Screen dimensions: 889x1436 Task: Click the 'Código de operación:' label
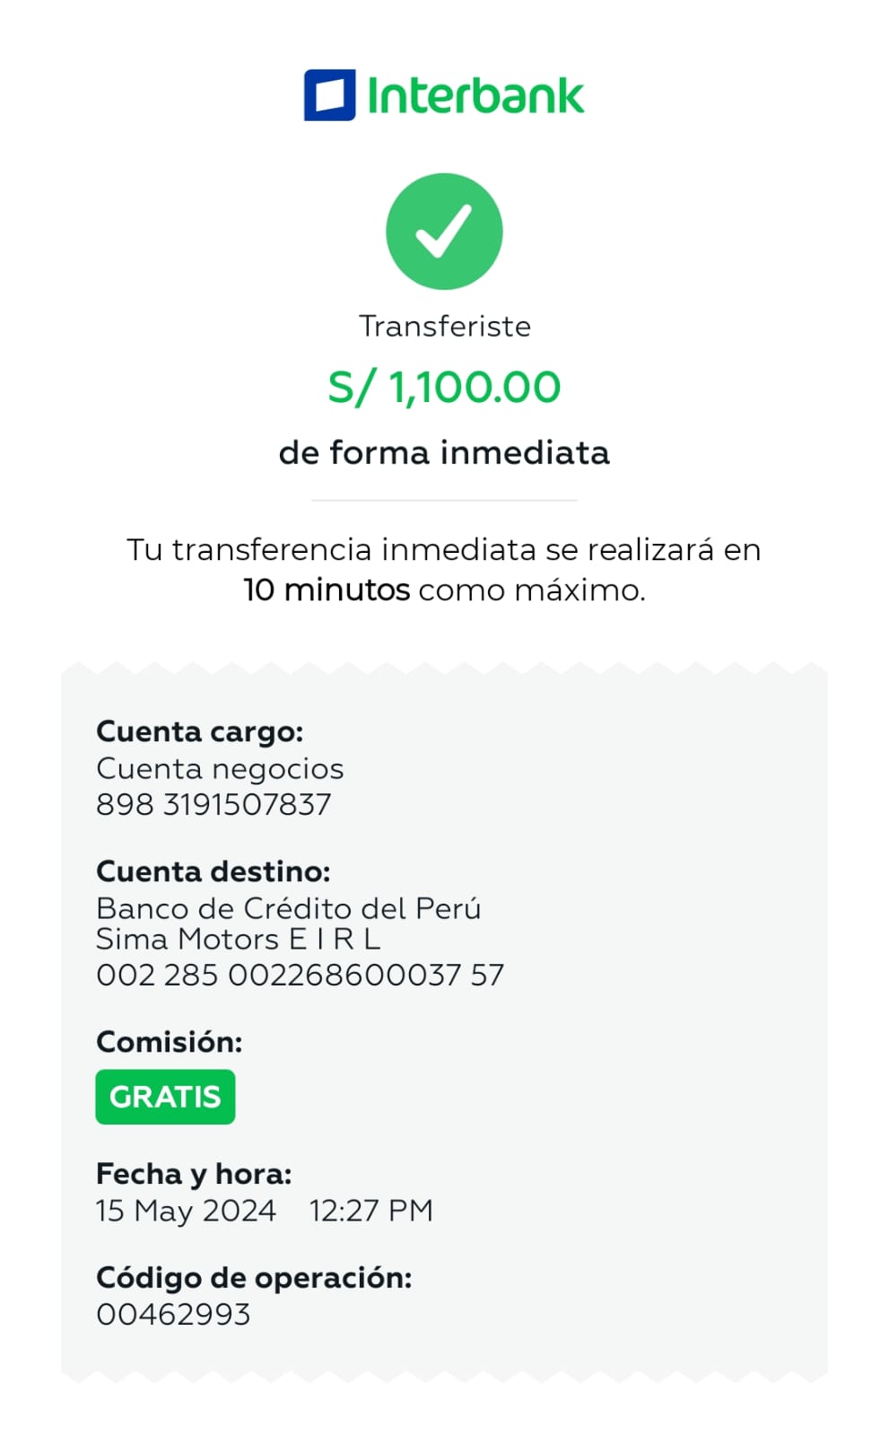[x=254, y=1277]
